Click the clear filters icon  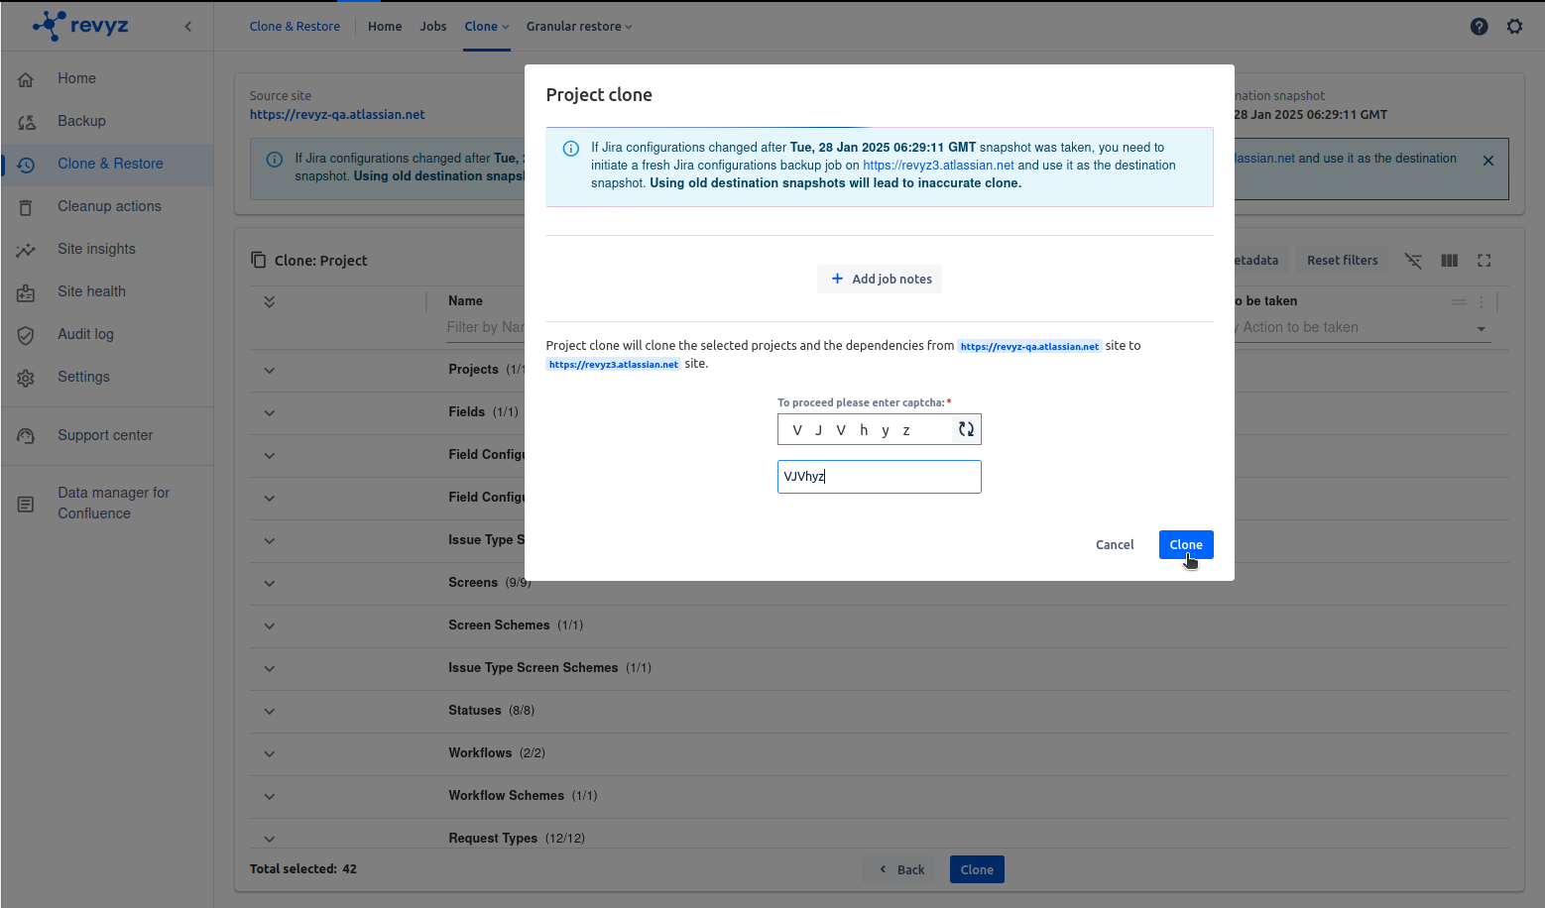click(x=1413, y=261)
